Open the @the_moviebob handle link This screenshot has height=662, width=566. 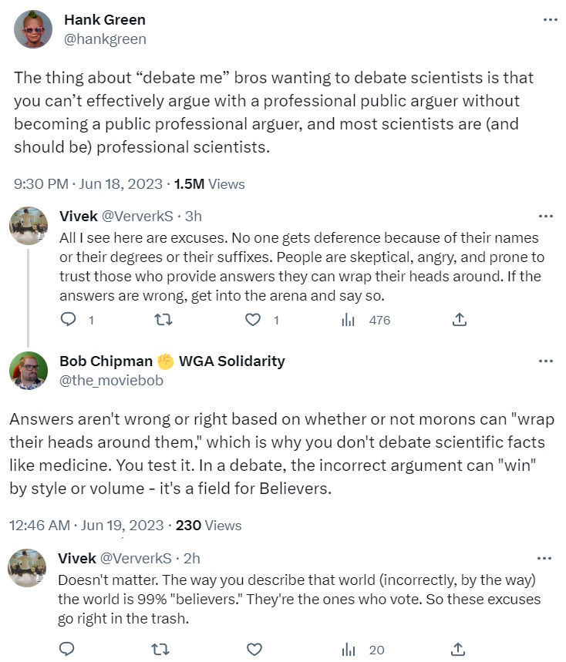point(111,380)
